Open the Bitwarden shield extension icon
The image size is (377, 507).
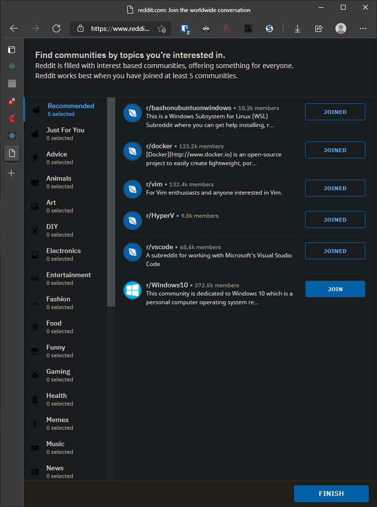pos(185,29)
